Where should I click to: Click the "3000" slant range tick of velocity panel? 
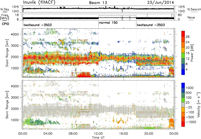point(15,97)
